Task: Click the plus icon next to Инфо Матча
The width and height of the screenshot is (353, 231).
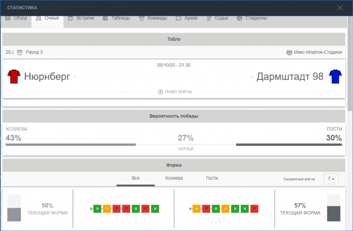Action: click(160, 92)
